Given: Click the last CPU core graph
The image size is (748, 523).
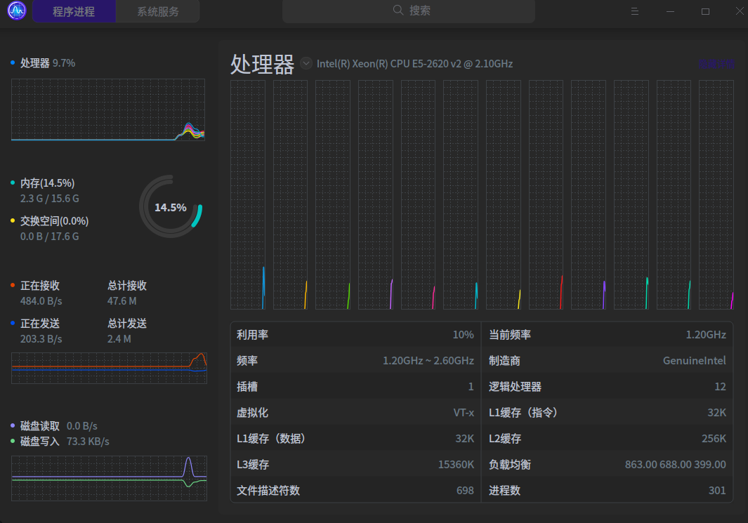Looking at the screenshot, I should (716, 194).
